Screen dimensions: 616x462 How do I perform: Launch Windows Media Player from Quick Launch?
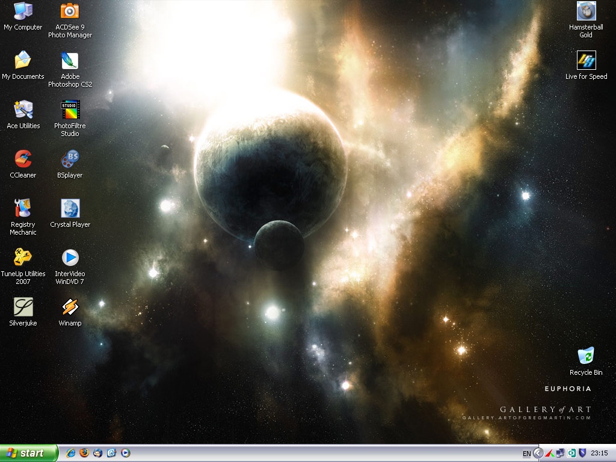[x=125, y=453]
